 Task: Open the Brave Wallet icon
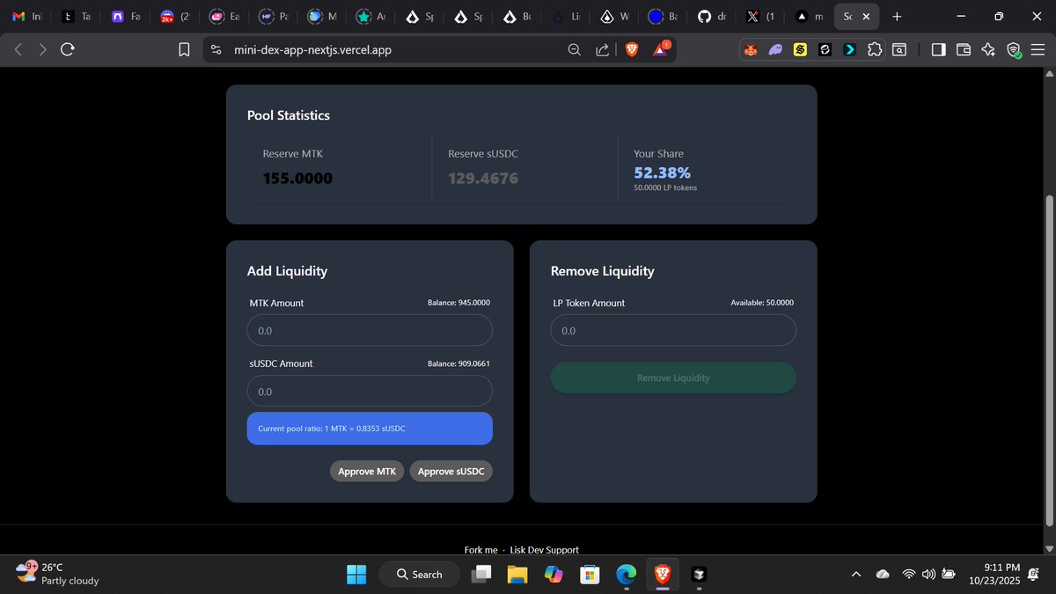point(964,50)
